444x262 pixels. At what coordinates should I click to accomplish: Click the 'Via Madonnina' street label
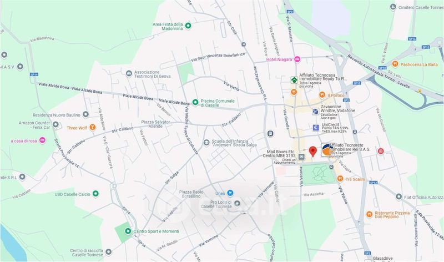click(x=42, y=39)
